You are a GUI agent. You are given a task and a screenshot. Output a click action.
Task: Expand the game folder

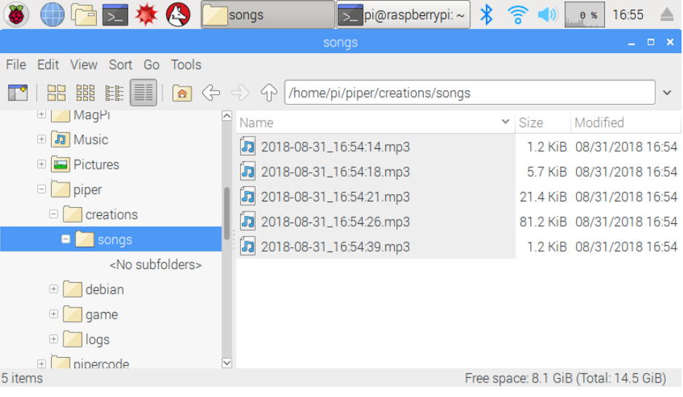click(x=54, y=314)
